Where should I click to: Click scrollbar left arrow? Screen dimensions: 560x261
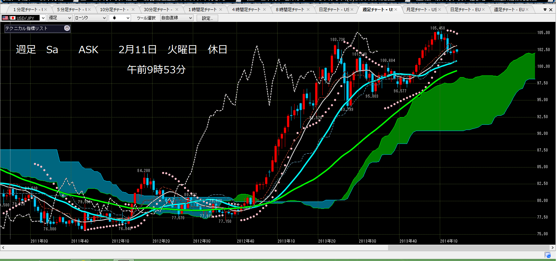(3, 248)
